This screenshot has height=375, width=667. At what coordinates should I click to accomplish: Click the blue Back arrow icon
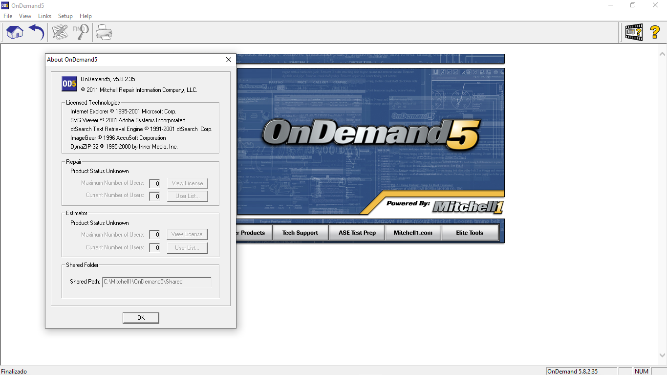point(37,32)
